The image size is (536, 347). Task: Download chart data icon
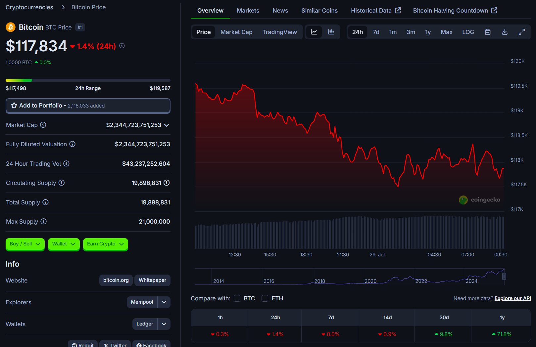(505, 32)
